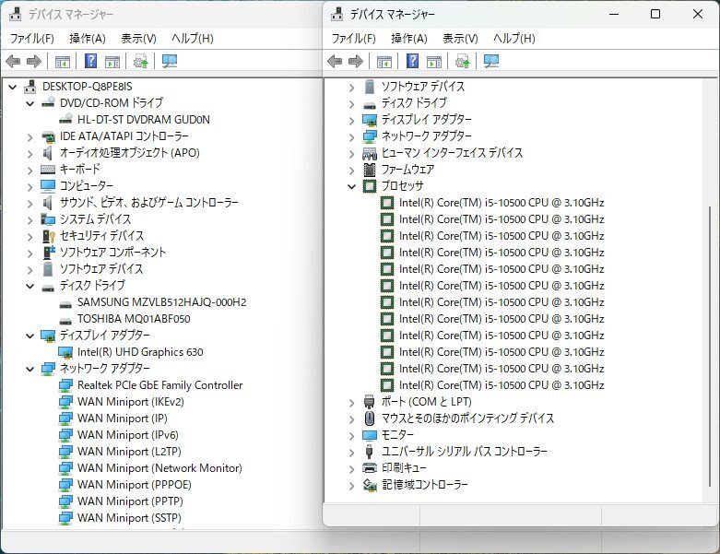
Task: Select WAN Miniport (PPPOE) entry
Action: coord(135,485)
